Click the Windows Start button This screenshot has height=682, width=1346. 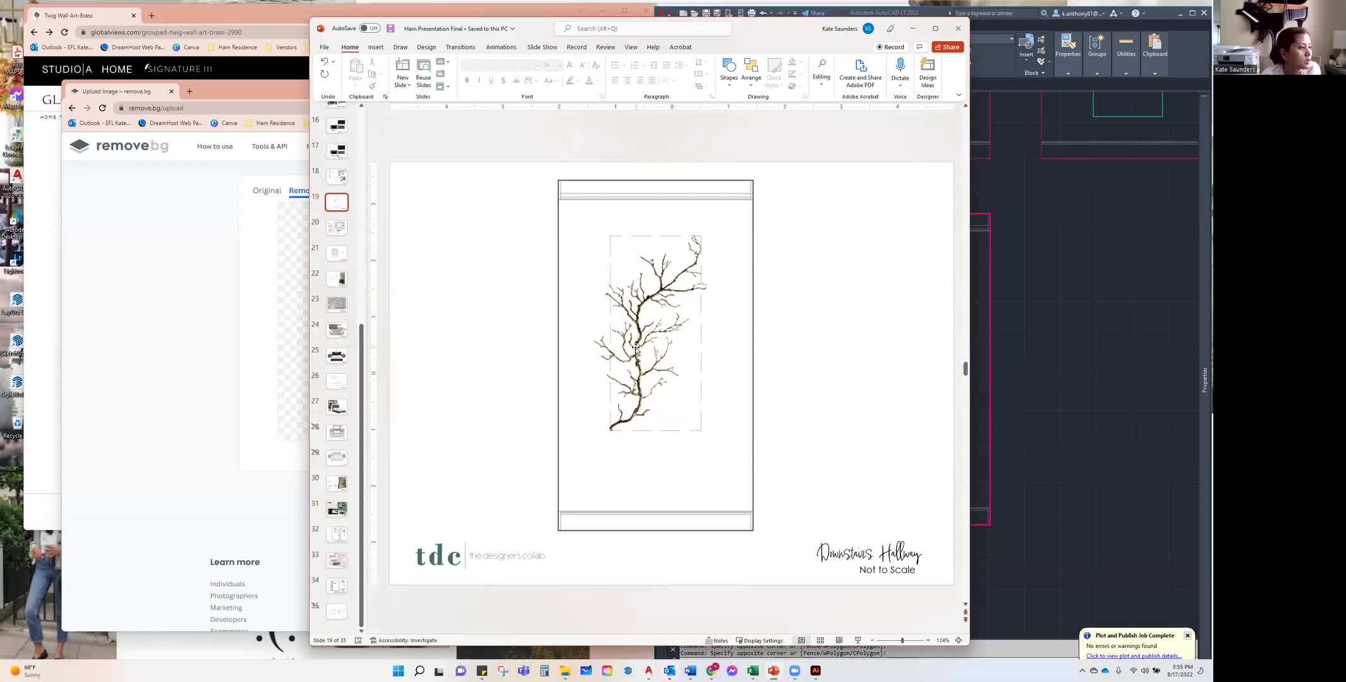[398, 671]
